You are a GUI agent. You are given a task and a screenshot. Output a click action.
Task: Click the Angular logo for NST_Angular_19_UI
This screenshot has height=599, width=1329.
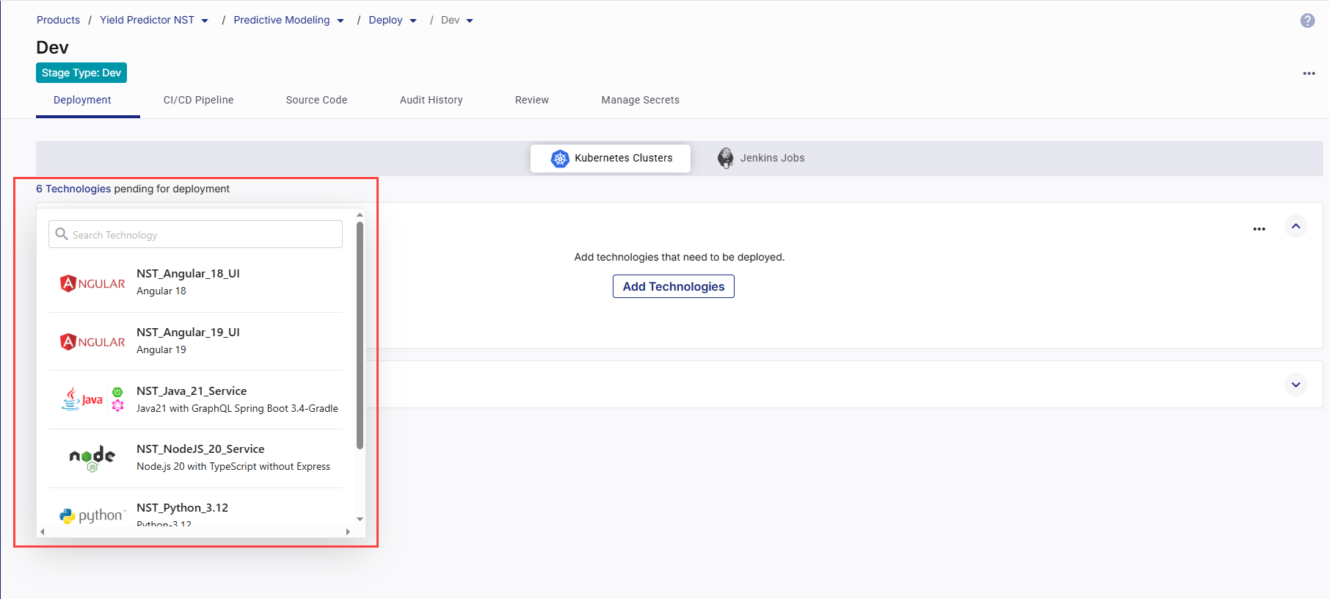[92, 342]
